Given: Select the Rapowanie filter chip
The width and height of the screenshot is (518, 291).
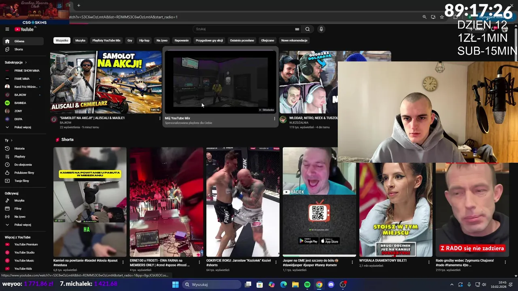Looking at the screenshot, I should pyautogui.click(x=182, y=40).
